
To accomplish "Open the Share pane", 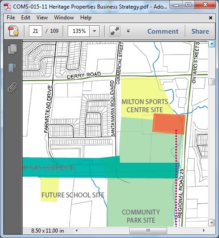I will [x=200, y=32].
